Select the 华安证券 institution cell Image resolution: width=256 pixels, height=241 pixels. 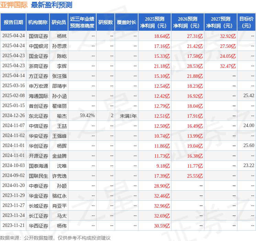click(38, 136)
